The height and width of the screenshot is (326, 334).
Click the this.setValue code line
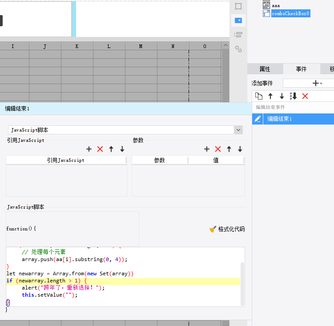pos(50,295)
